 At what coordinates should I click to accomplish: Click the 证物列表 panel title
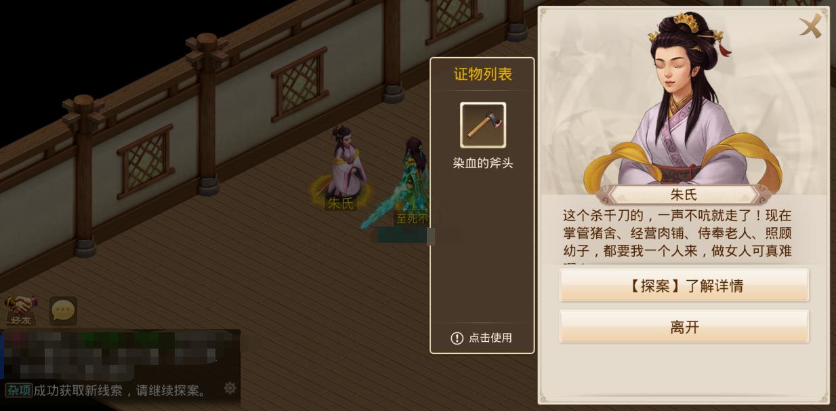tap(483, 75)
